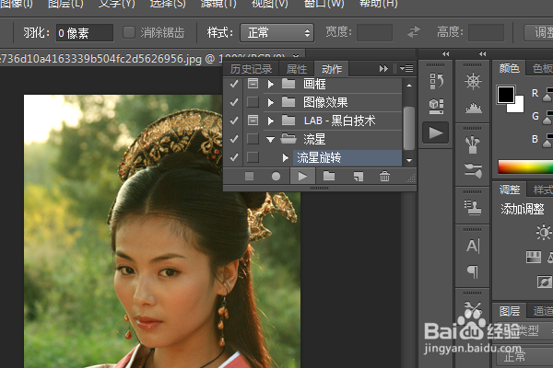Open the Brush settings panel icon
553x368 pixels.
click(x=473, y=170)
